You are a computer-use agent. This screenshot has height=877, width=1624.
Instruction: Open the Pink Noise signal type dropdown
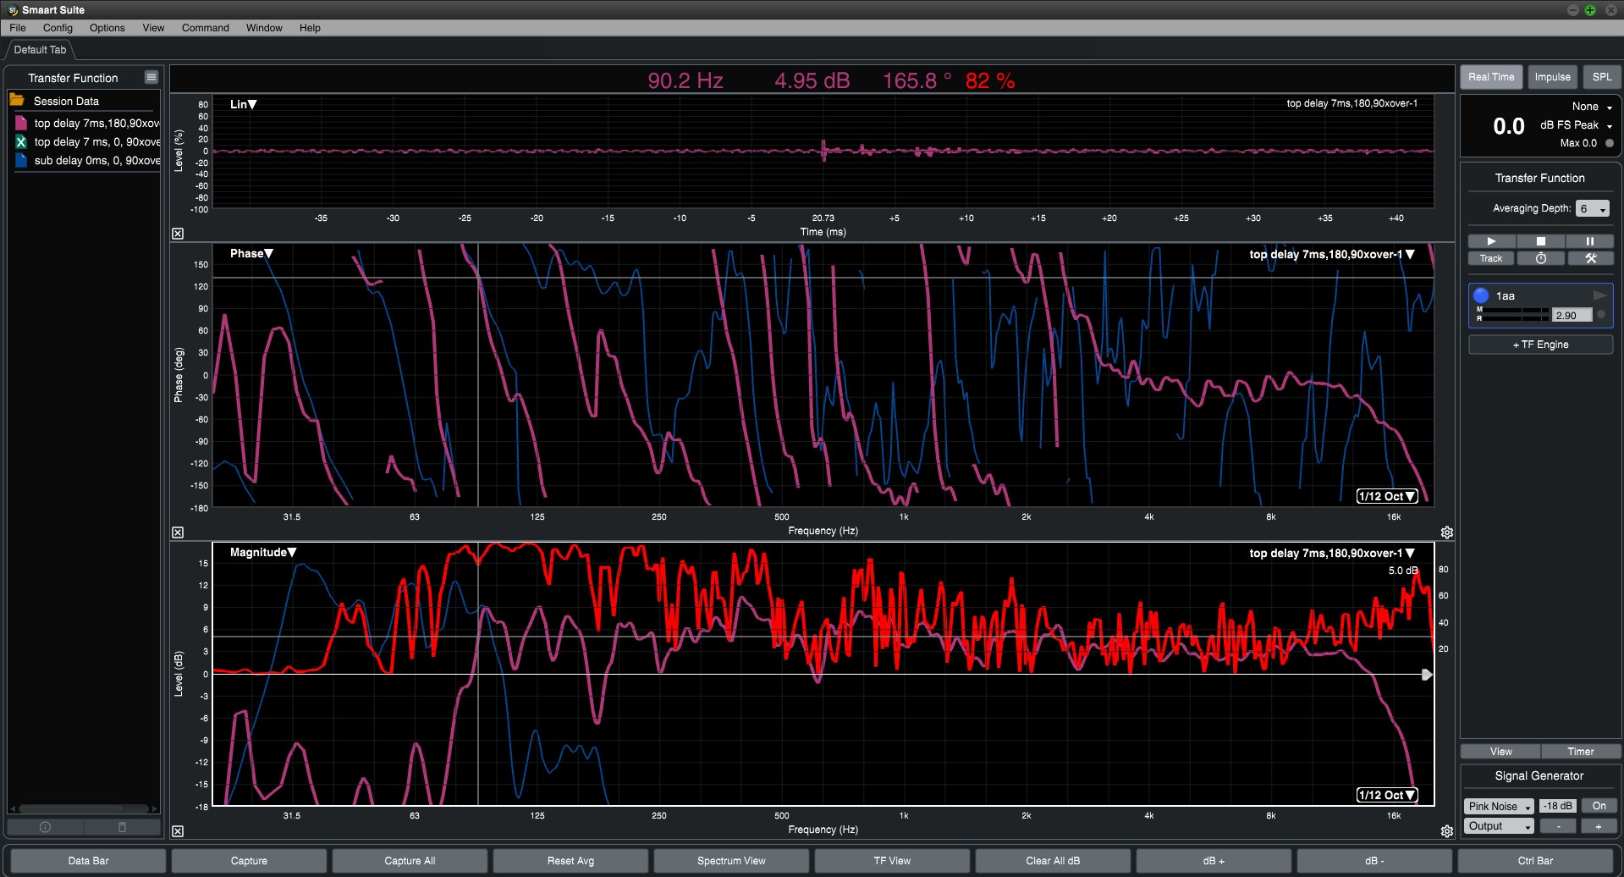1499,806
